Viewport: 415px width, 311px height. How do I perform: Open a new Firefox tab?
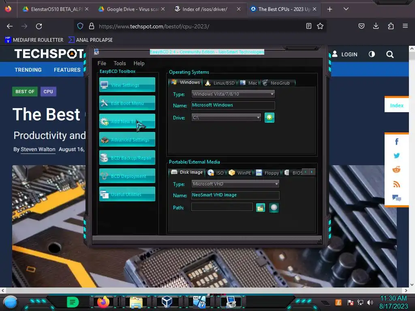point(329,9)
